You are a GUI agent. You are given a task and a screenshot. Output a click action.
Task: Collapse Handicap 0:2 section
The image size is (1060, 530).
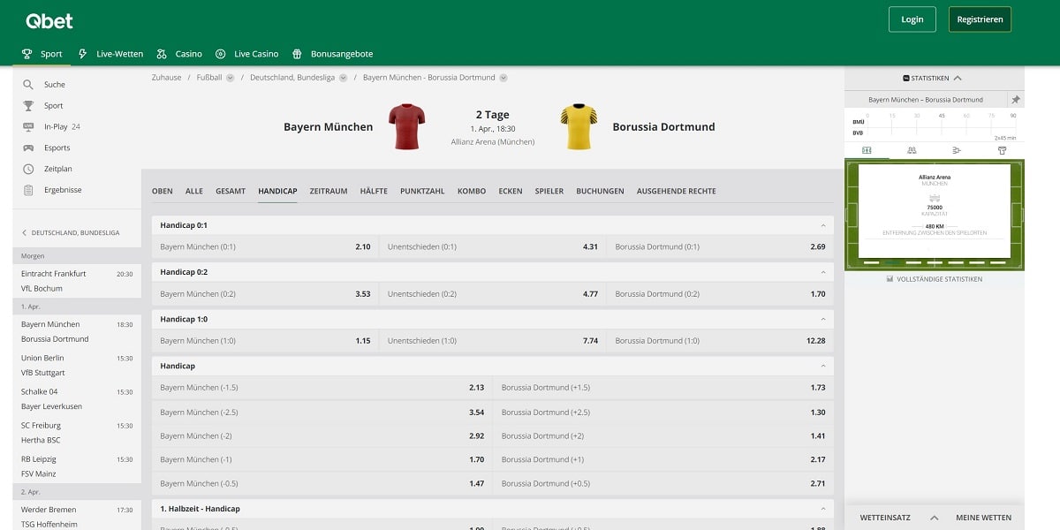click(x=823, y=273)
